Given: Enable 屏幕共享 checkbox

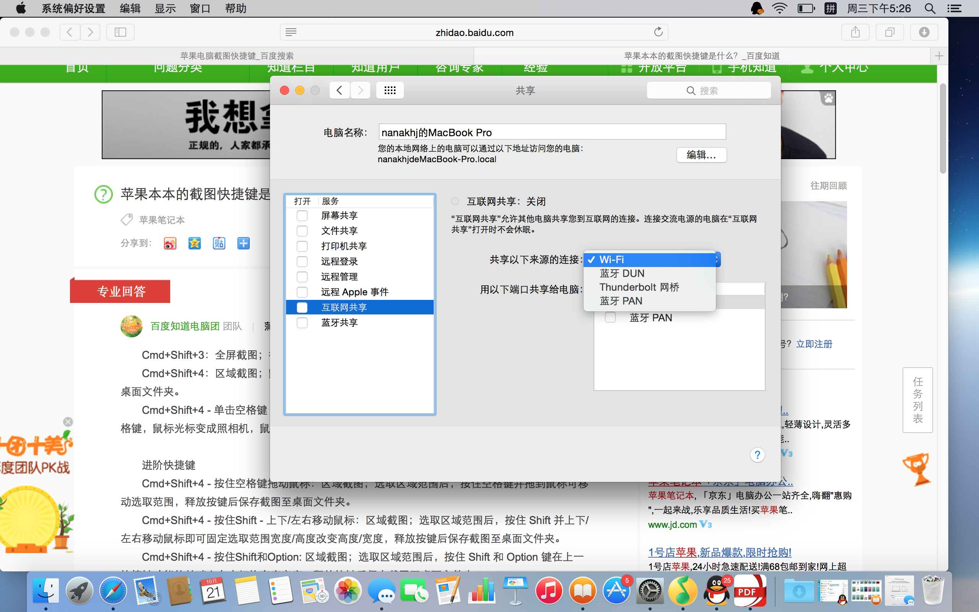Looking at the screenshot, I should (x=302, y=215).
